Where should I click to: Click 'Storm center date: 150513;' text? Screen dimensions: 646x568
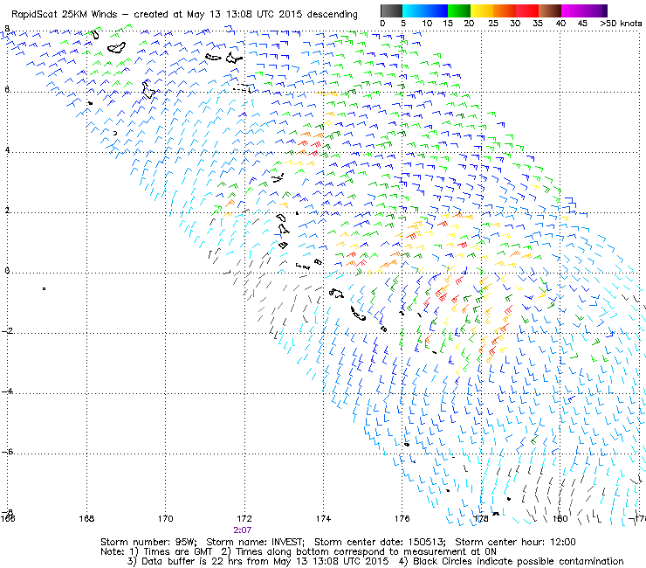[381, 542]
